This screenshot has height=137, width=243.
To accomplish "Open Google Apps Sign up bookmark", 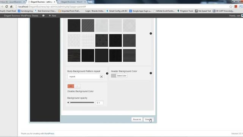I will click(140, 11).
